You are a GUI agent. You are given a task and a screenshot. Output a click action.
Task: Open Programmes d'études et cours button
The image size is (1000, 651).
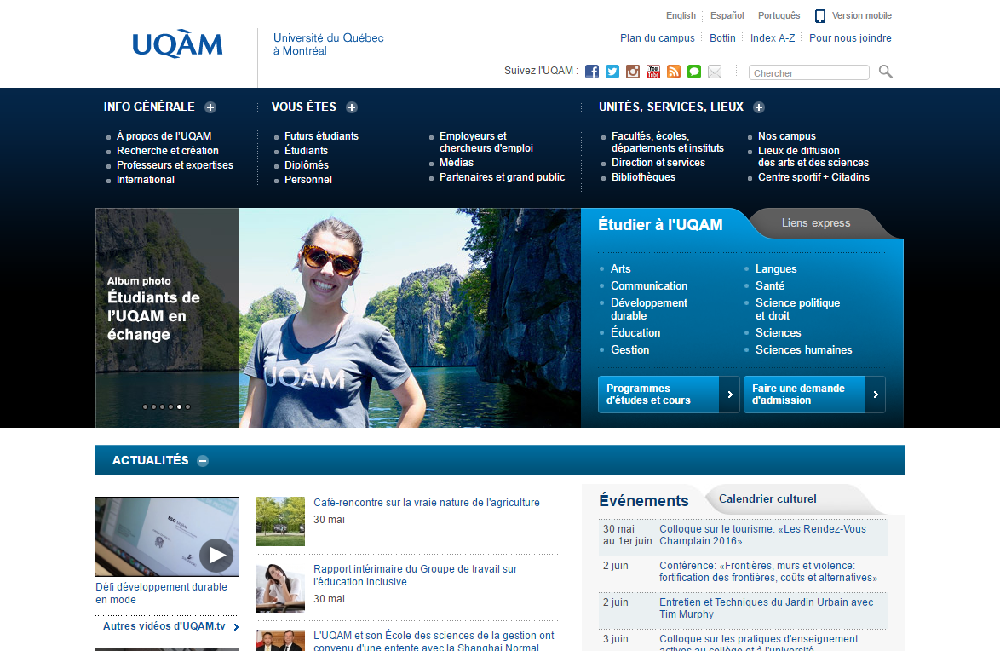click(669, 395)
